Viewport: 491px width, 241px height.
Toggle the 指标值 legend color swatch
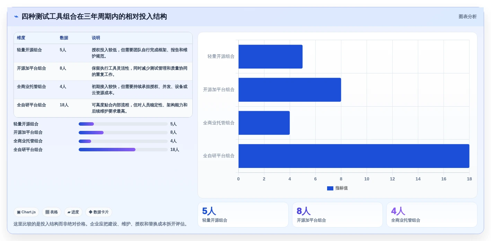point(330,188)
